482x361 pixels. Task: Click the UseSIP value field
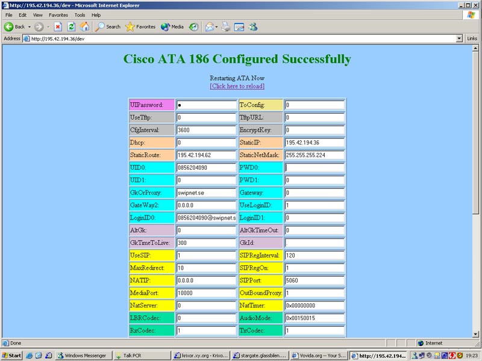(x=206, y=255)
